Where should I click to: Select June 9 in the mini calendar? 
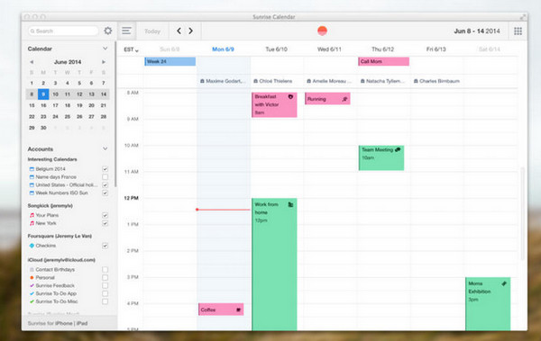point(43,94)
